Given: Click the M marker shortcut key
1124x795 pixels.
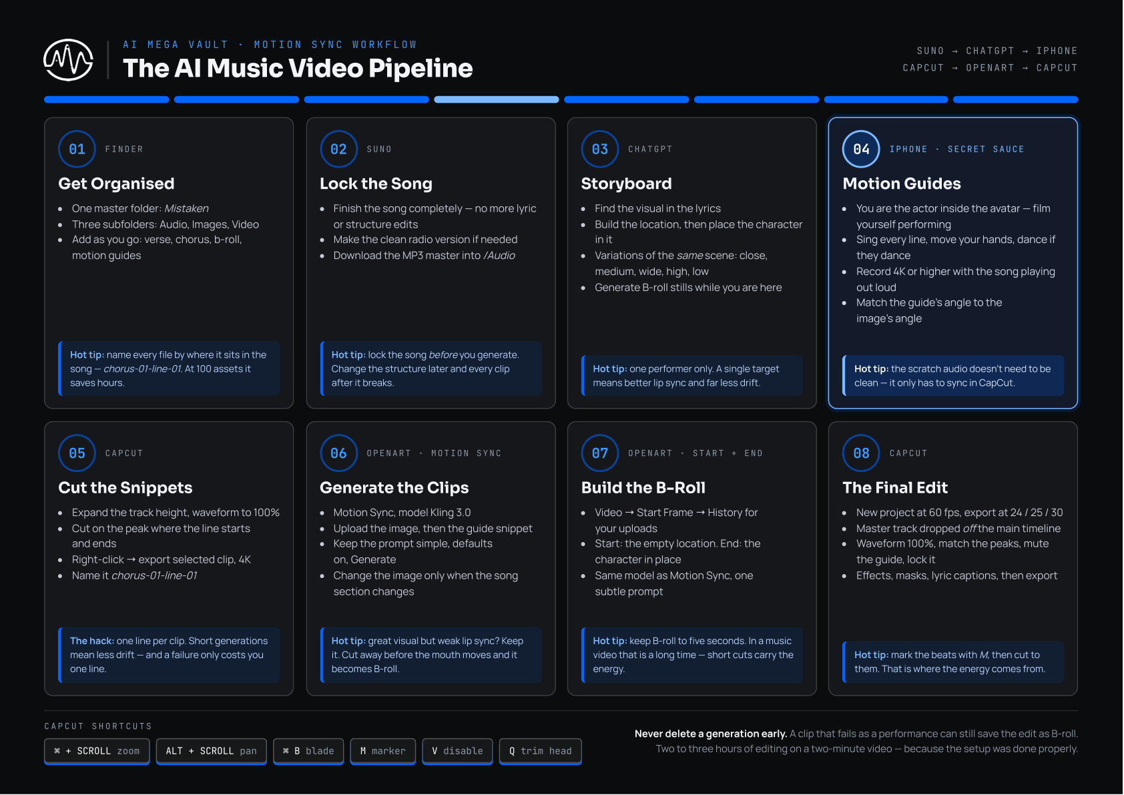Looking at the screenshot, I should click(383, 751).
